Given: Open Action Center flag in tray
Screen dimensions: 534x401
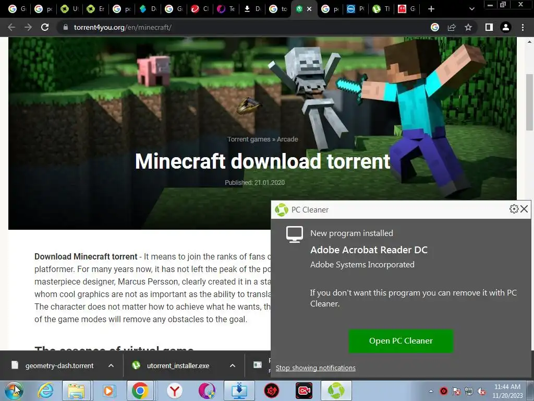Looking at the screenshot, I should click(x=456, y=392).
